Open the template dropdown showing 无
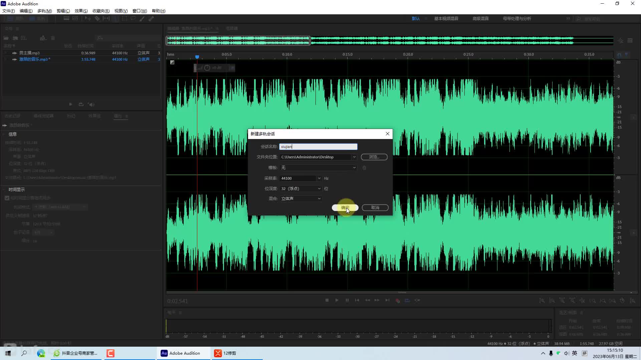The height and width of the screenshot is (360, 641). tap(318, 168)
